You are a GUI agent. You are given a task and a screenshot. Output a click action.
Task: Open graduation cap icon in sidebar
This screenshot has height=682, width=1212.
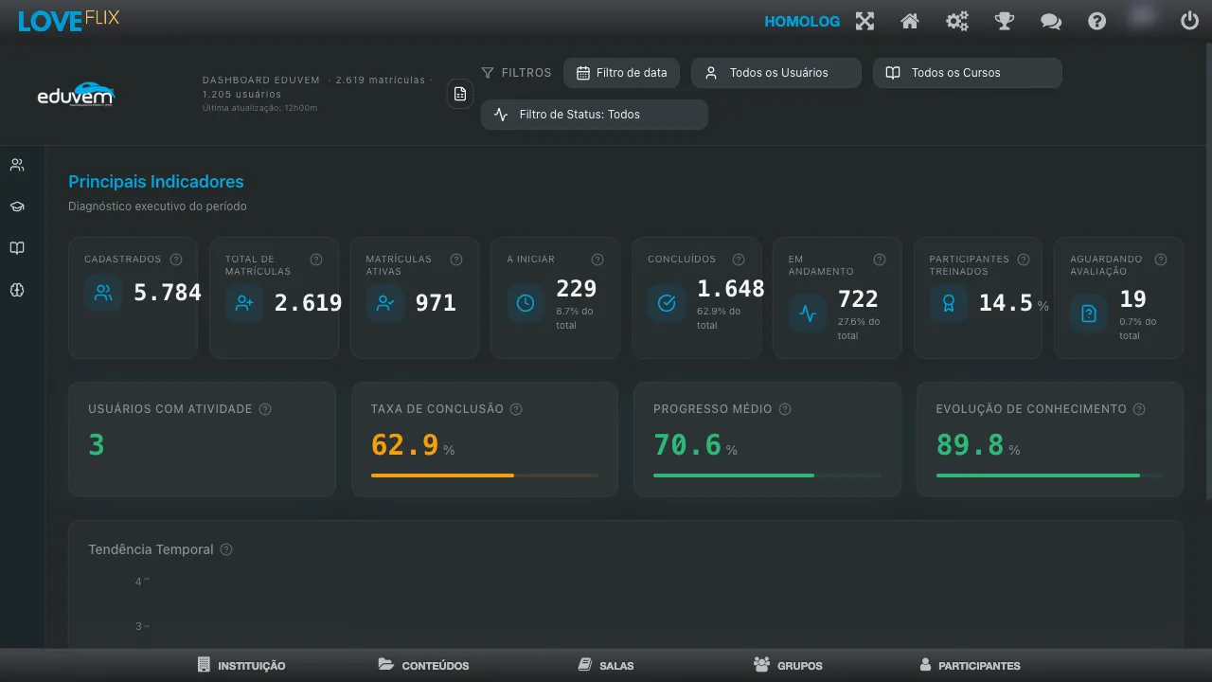pos(17,206)
